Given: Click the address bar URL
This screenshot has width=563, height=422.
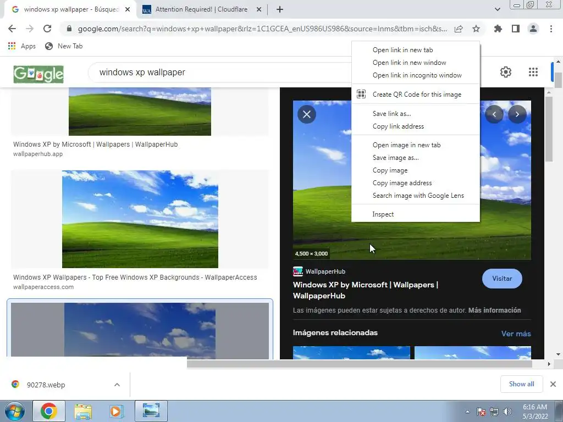Looking at the screenshot, I should click(x=262, y=29).
